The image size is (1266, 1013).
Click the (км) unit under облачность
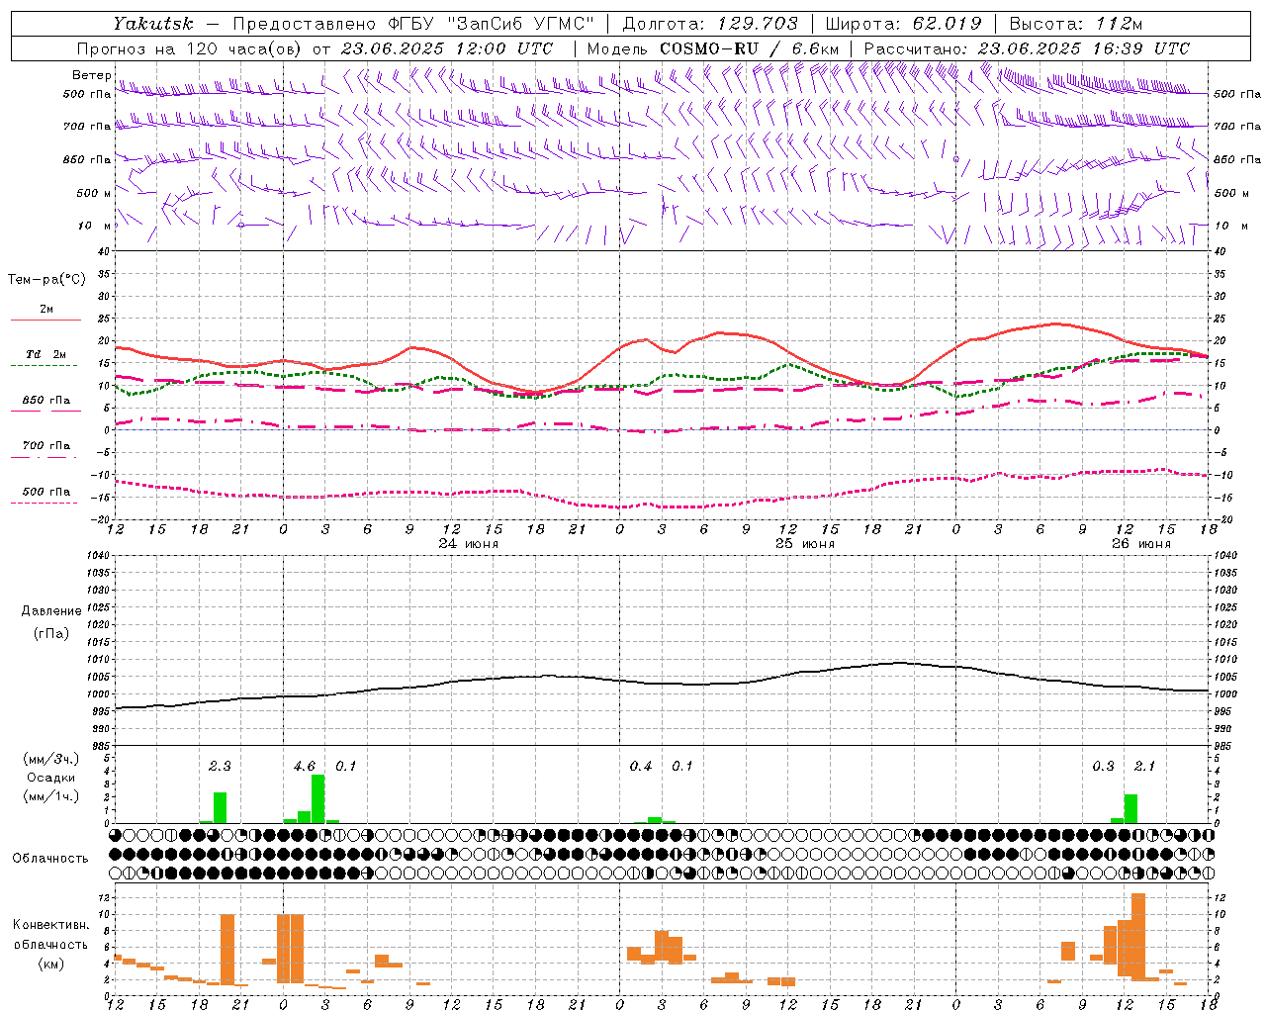pos(50,963)
